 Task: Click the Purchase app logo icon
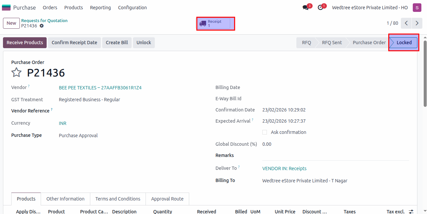6,8
